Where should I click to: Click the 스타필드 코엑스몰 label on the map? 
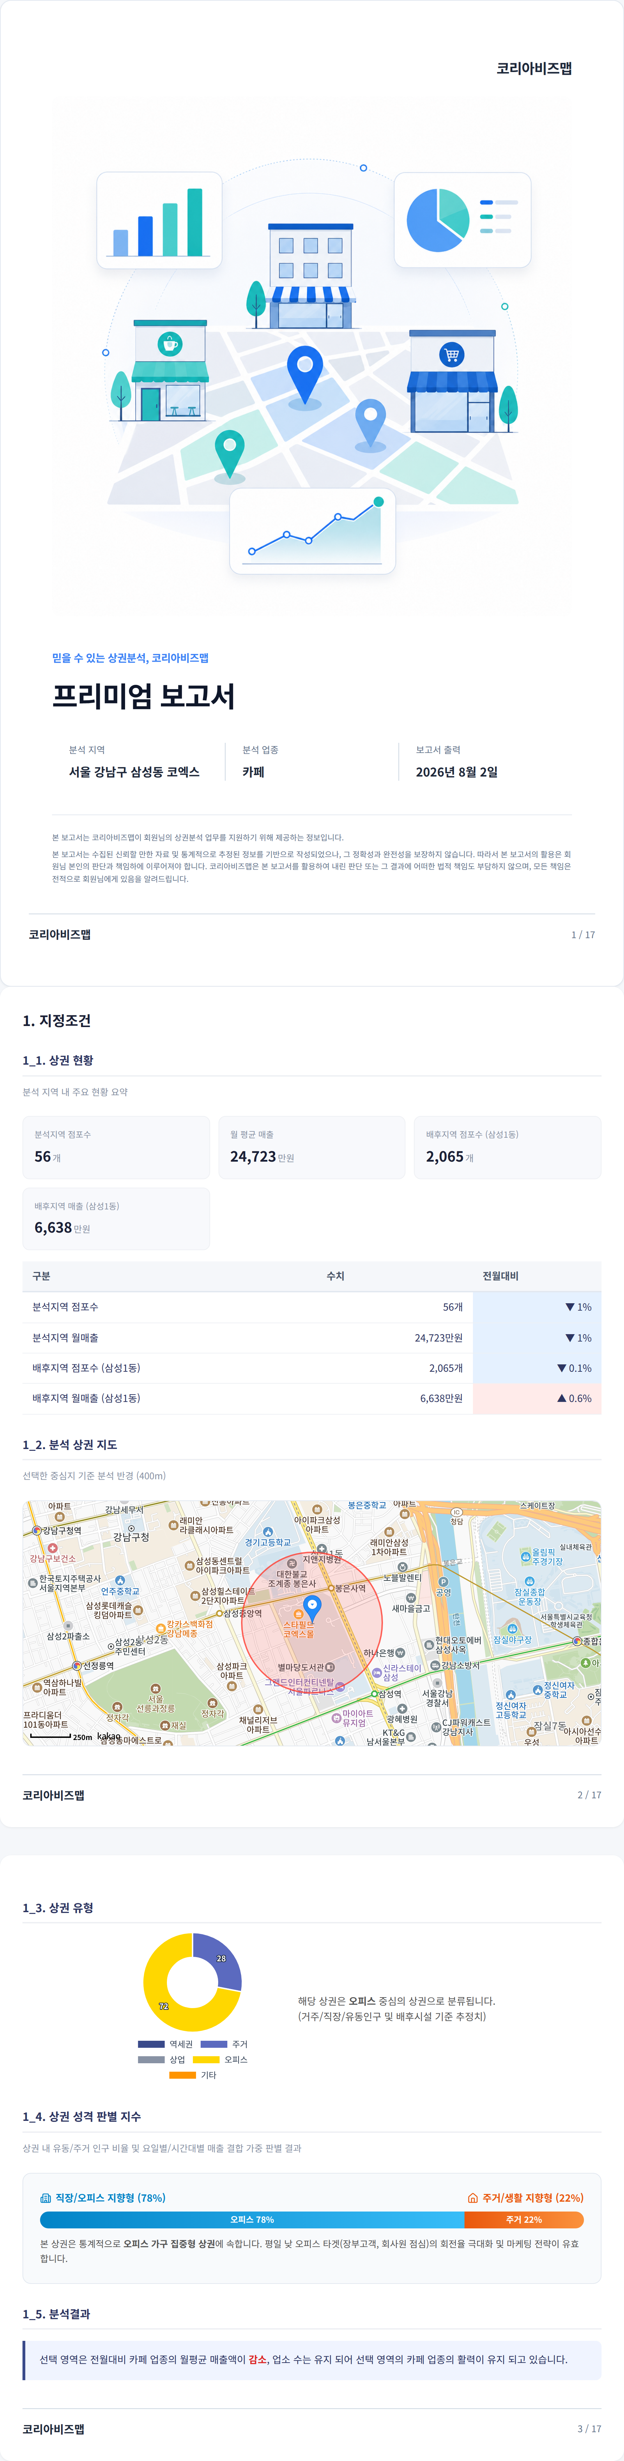(x=298, y=1629)
